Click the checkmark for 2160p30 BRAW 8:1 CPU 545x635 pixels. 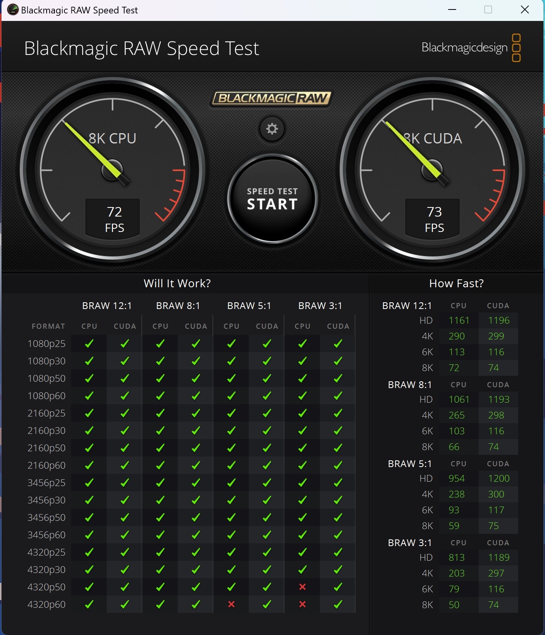(x=160, y=430)
